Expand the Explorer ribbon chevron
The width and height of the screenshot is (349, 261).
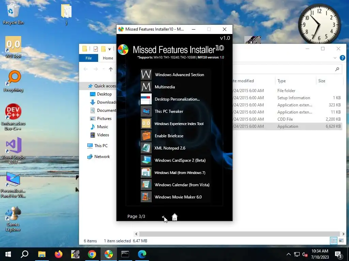pyautogui.click(x=335, y=58)
